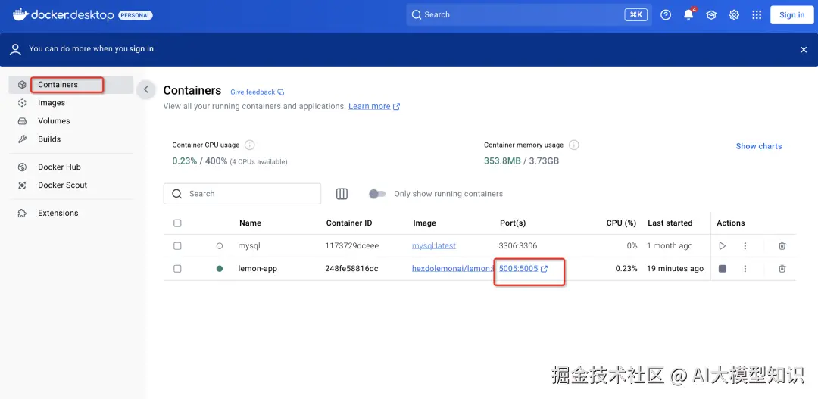Image resolution: width=818 pixels, height=399 pixels.
Task: Open the Learning center graduation cap icon
Action: click(711, 15)
